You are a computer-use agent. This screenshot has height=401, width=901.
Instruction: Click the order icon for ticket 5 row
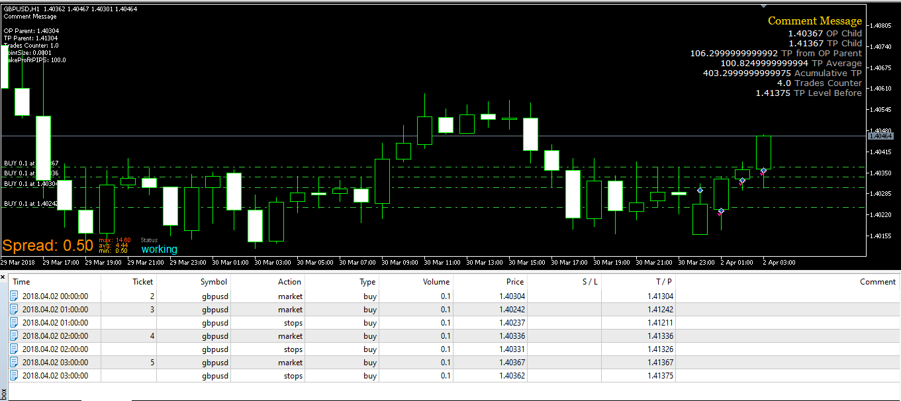tap(15, 363)
